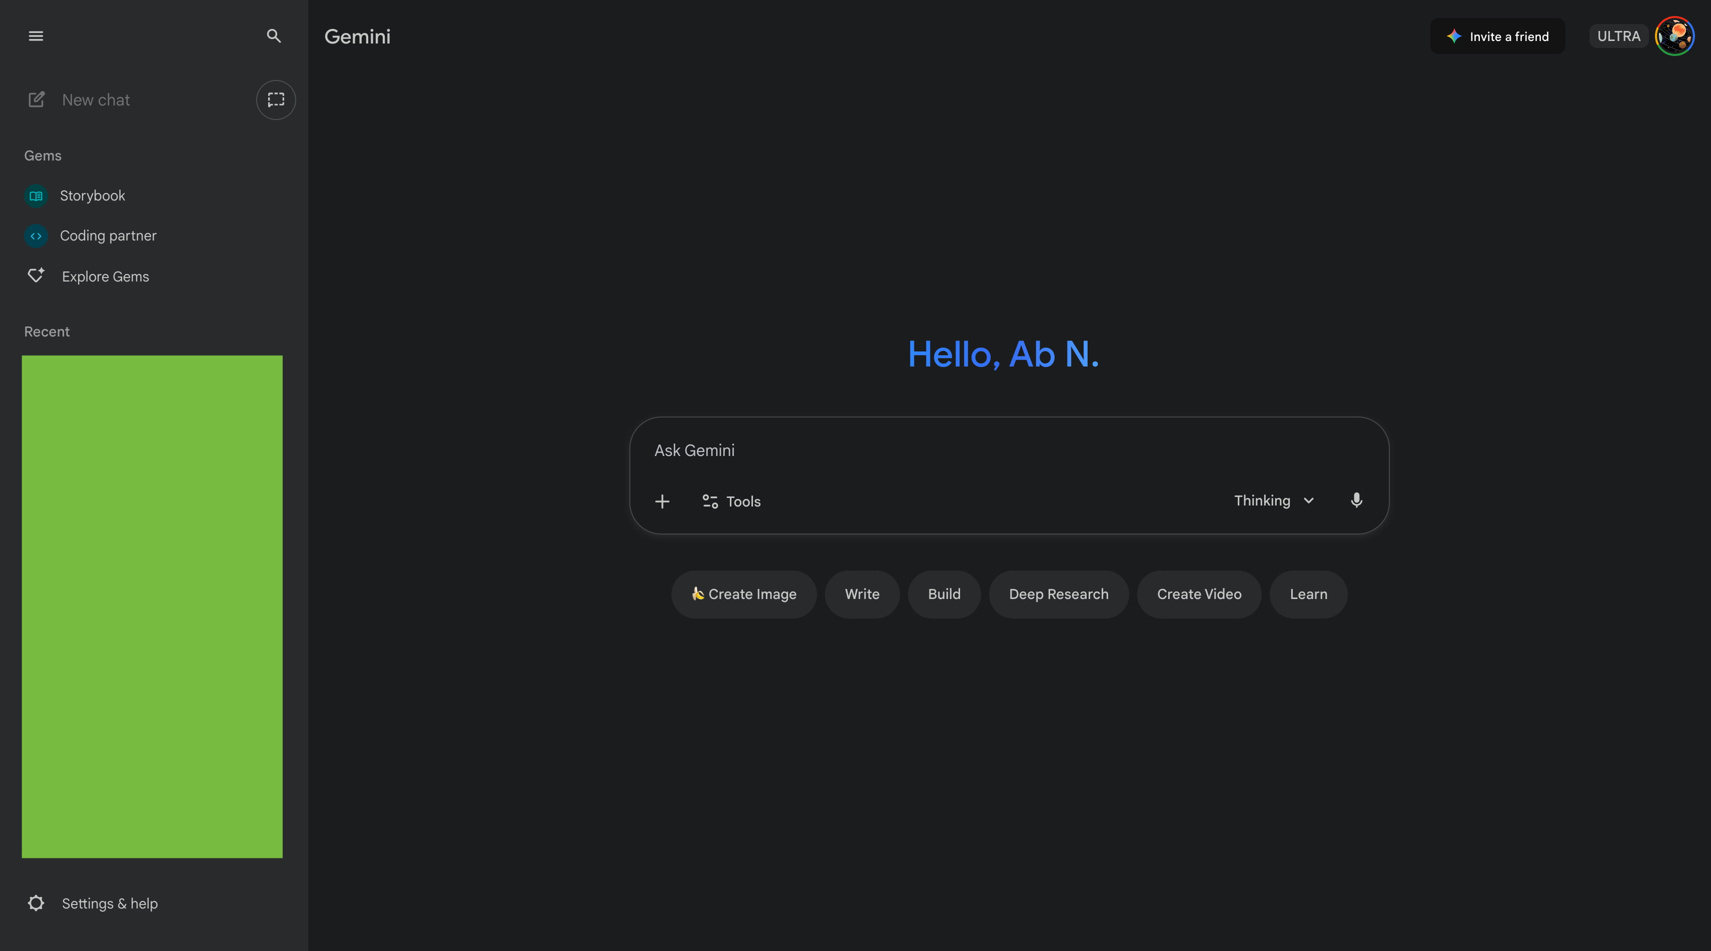The height and width of the screenshot is (951, 1711).
Task: Click the plus icon to attach files
Action: pos(662,501)
